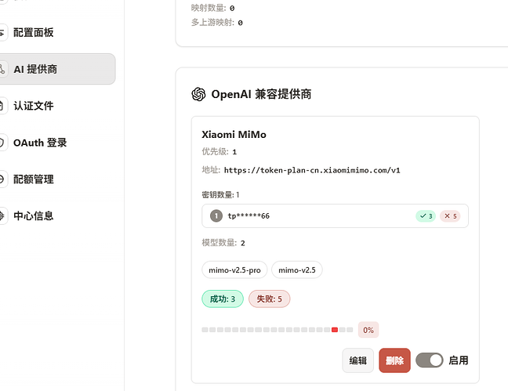Click the token-plan-cn.xiaomimimo.com address
This screenshot has height=391, width=508.
pos(312,170)
